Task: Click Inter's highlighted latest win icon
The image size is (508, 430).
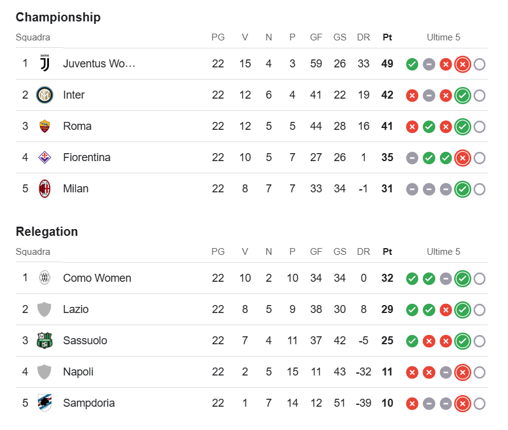Action: click(463, 96)
